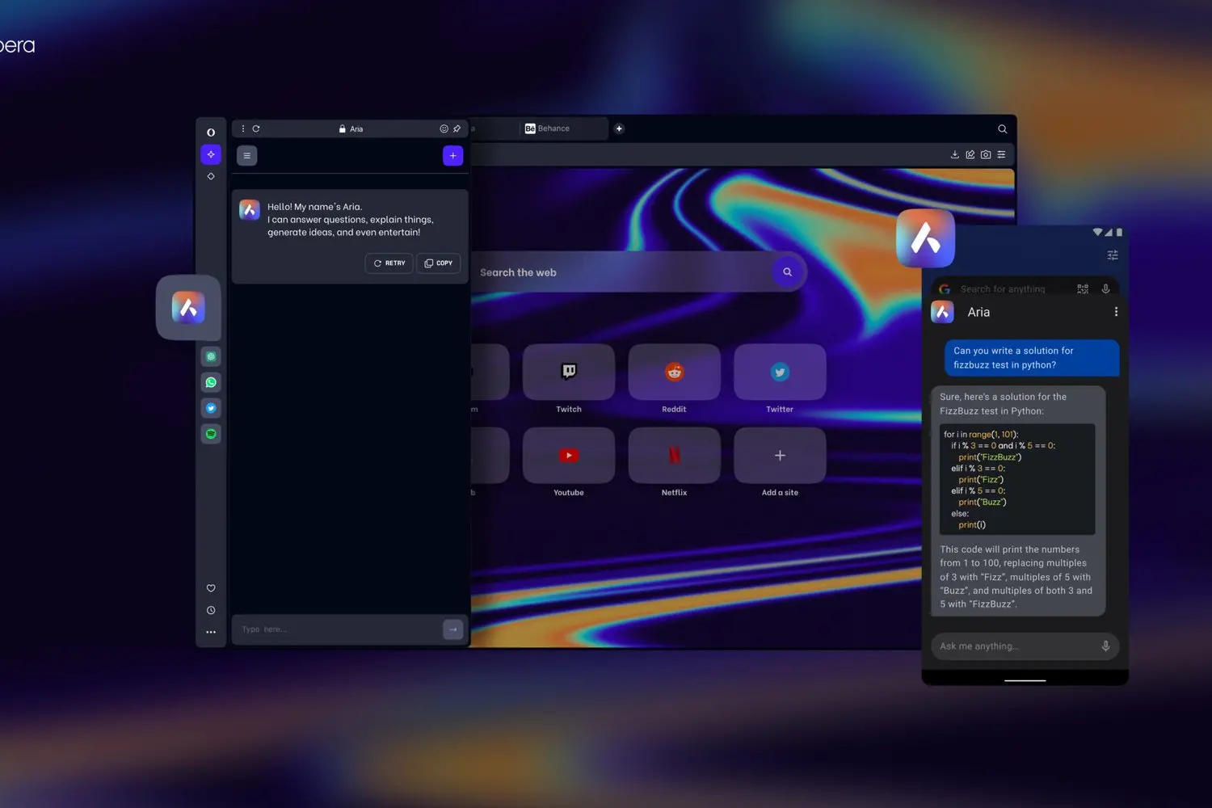
Task: Click the purple web search button
Action: [788, 272]
